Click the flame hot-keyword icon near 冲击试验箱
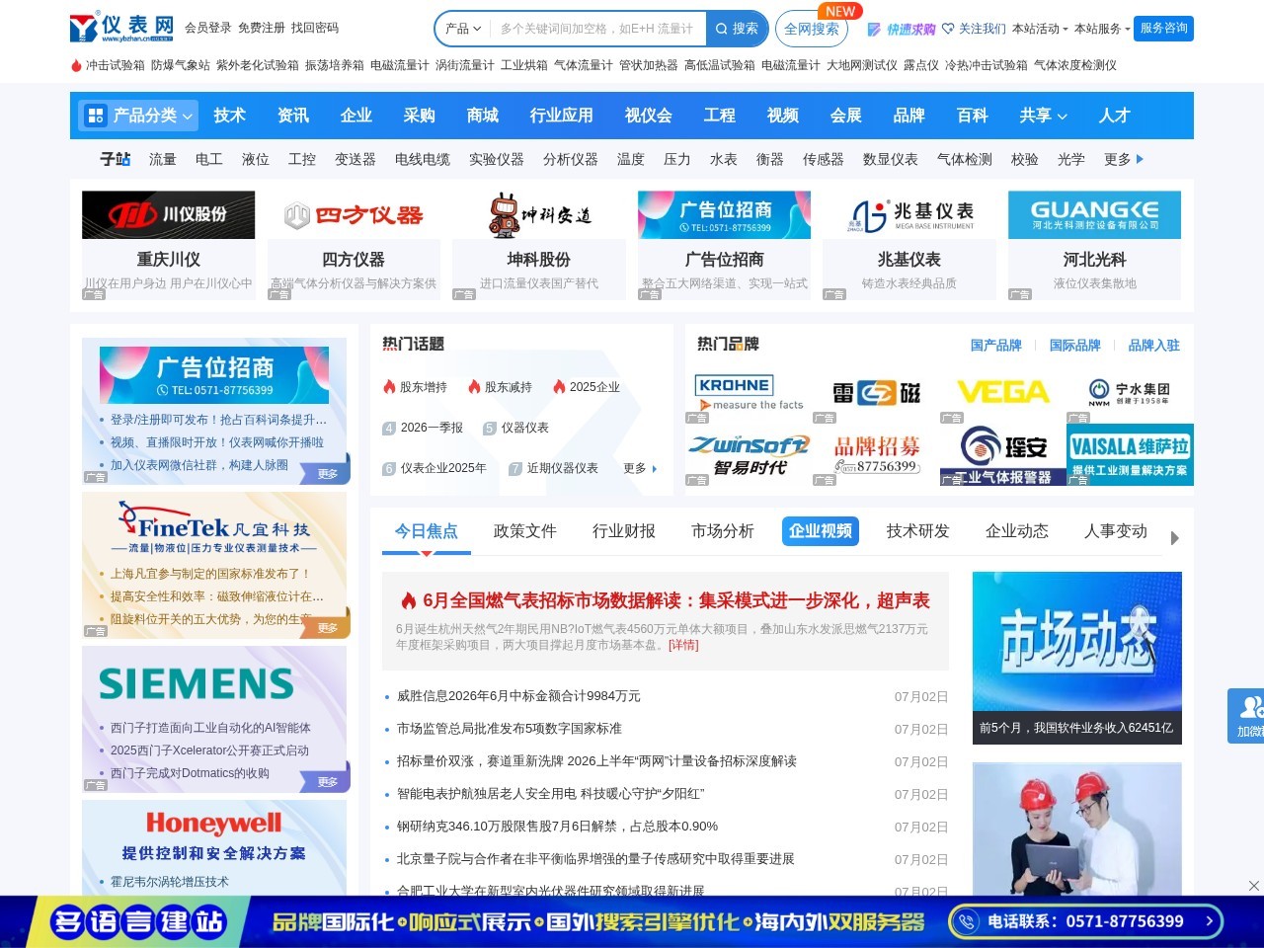 click(x=76, y=65)
